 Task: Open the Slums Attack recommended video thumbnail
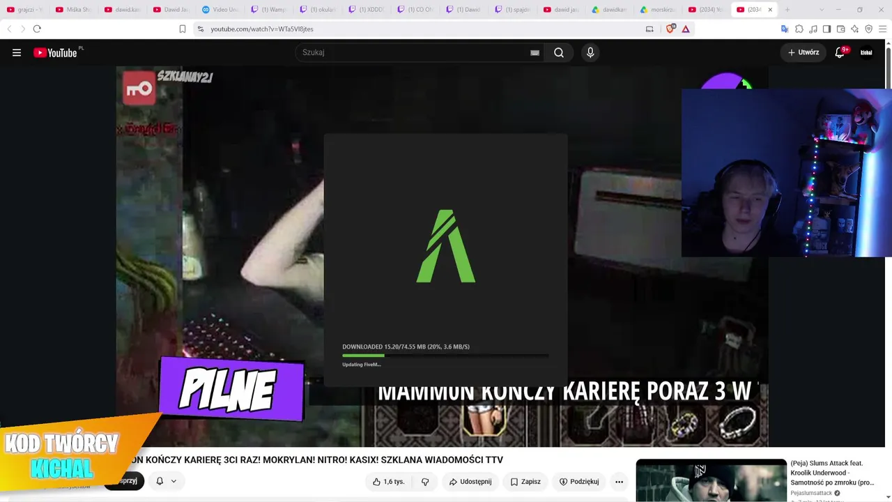point(711,480)
